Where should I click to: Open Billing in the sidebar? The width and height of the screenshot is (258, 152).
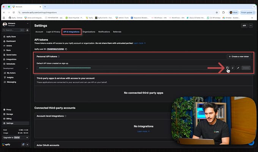pyautogui.click(x=8, y=119)
